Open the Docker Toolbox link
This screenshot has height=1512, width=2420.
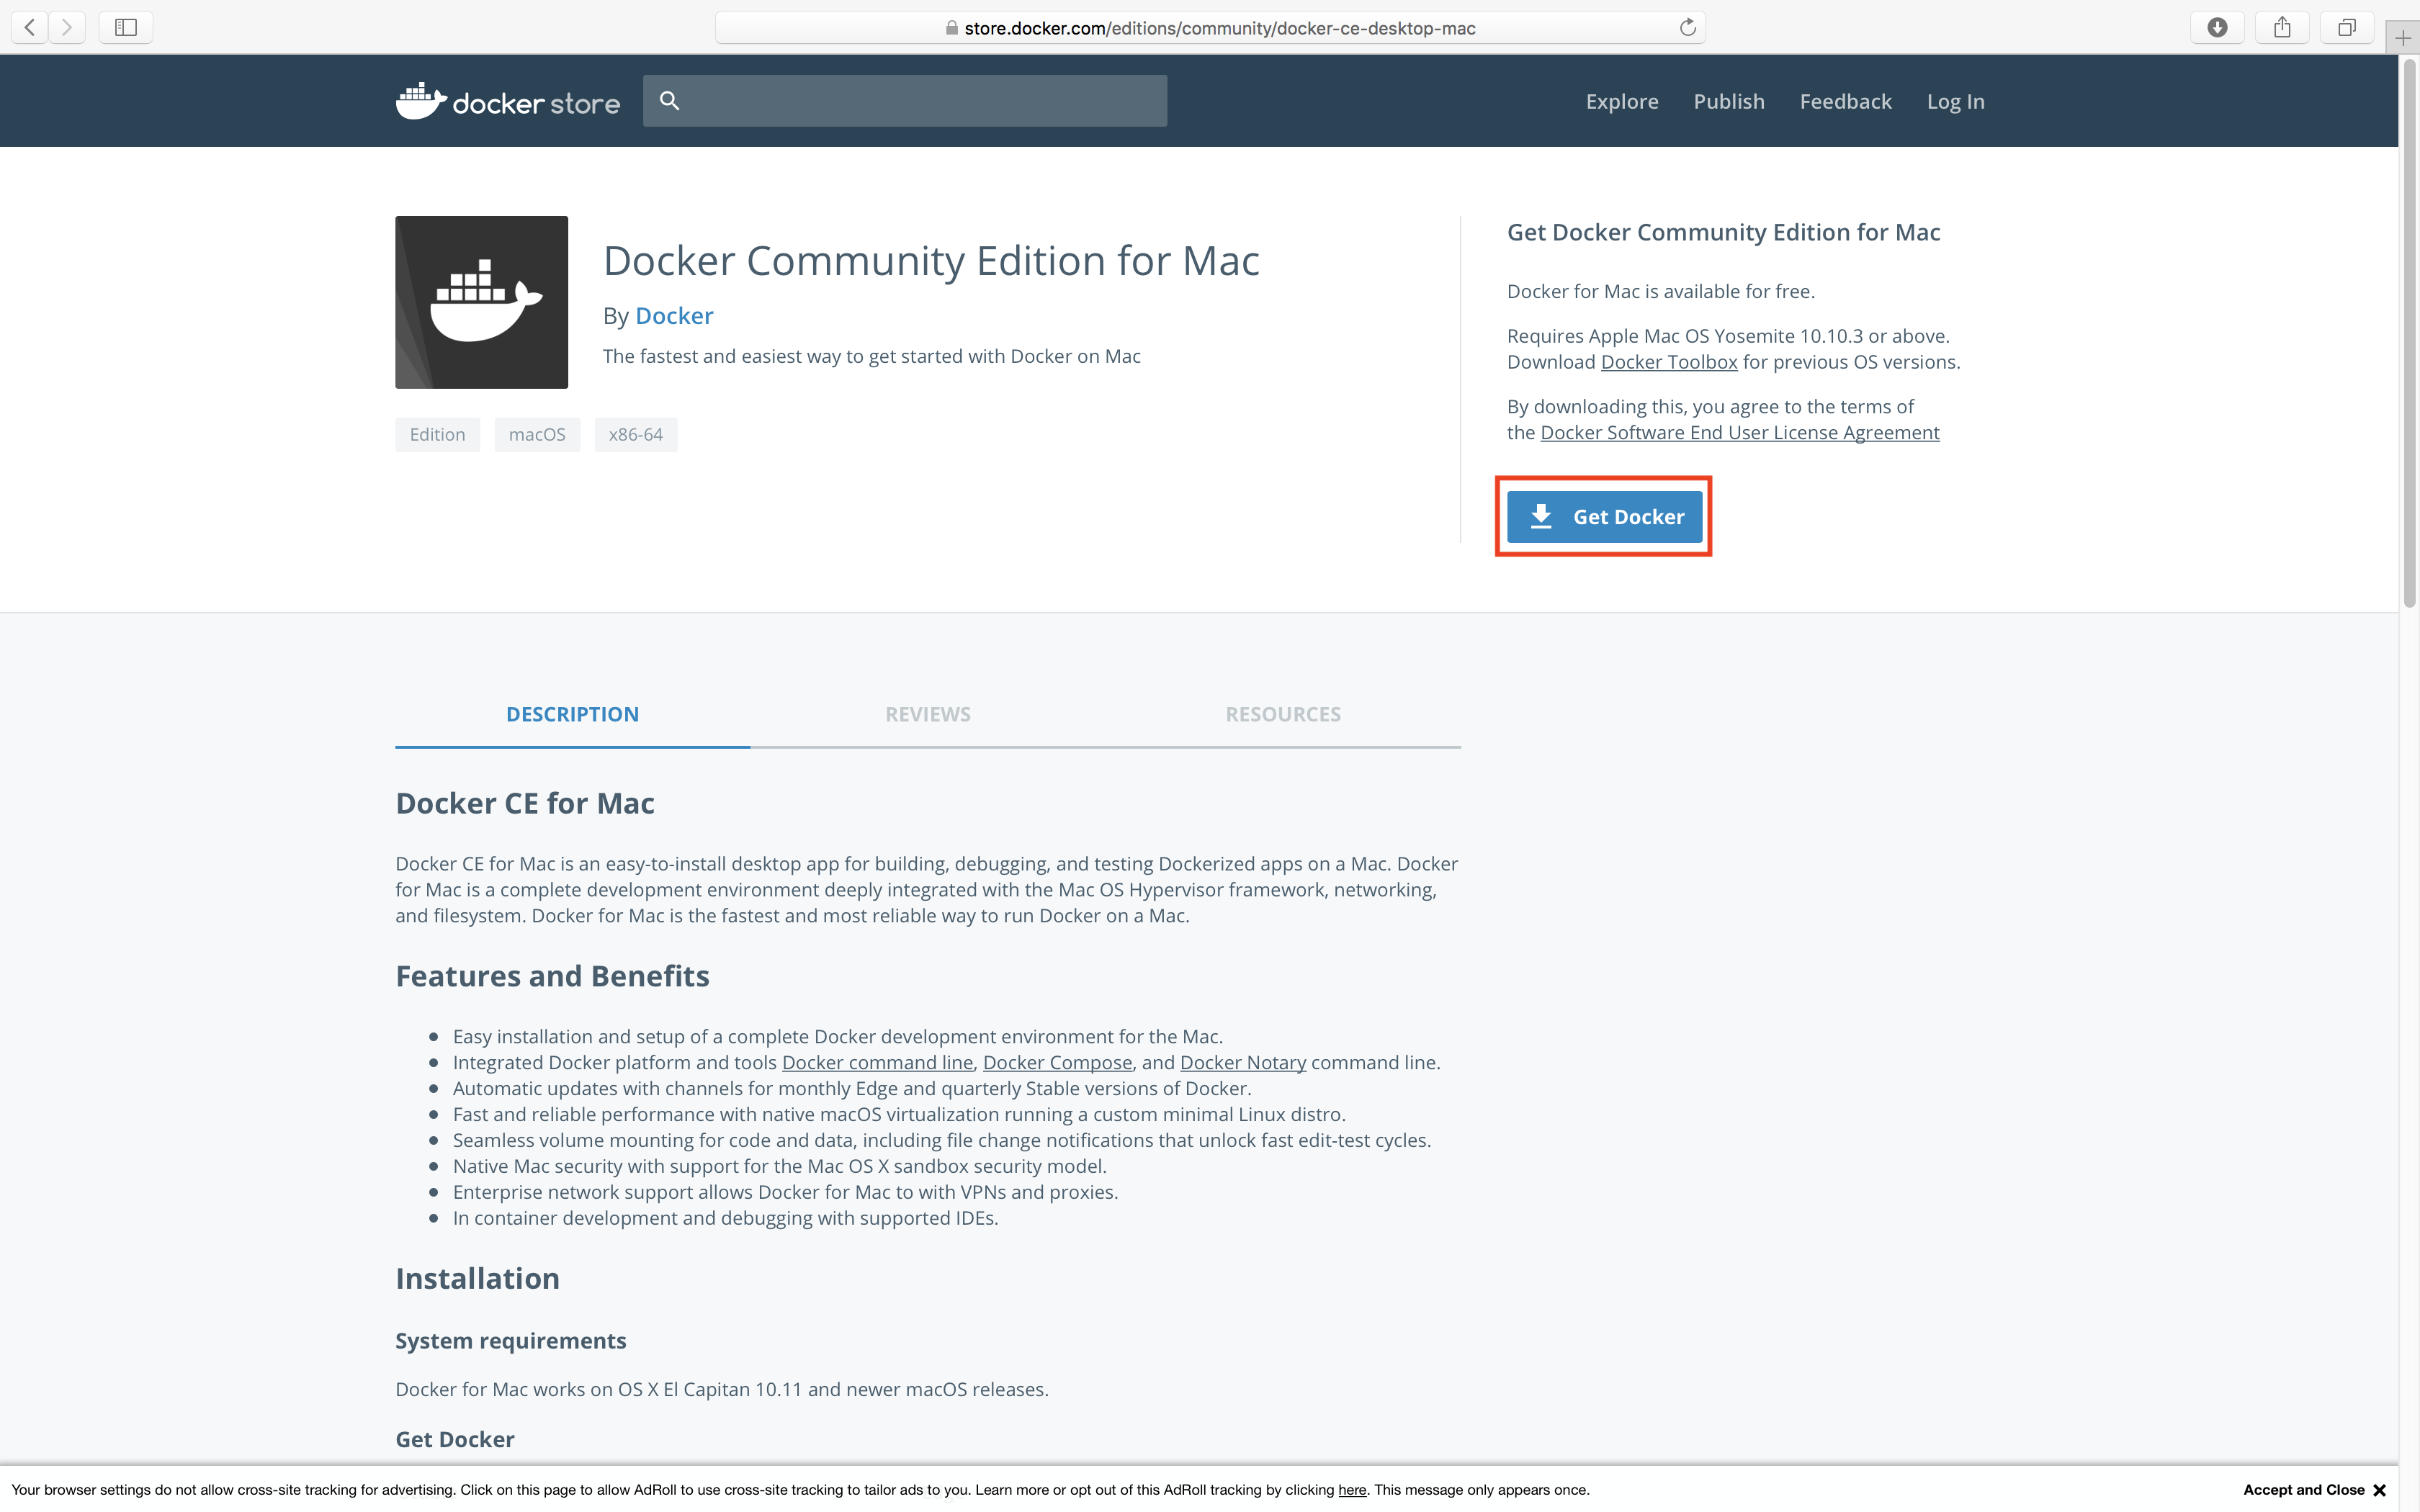(1669, 362)
